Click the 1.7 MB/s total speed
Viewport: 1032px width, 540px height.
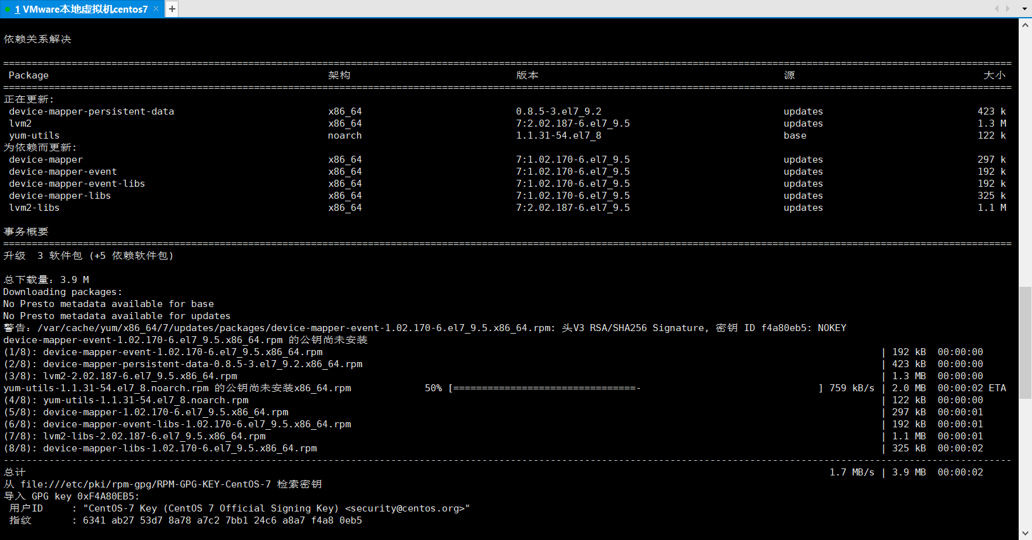852,472
